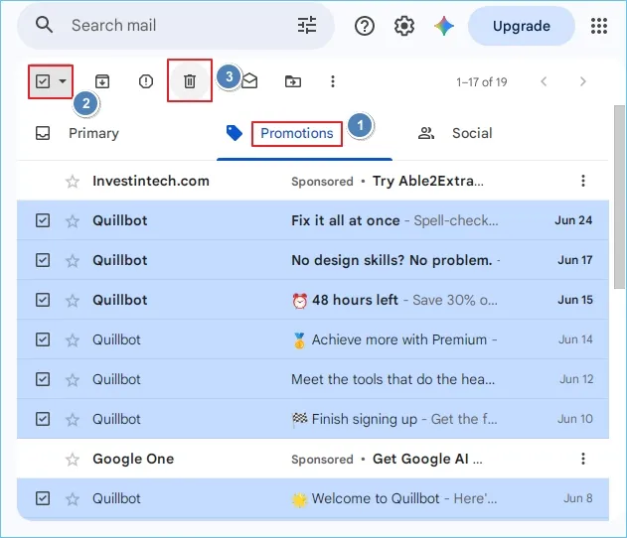
Task: Star the Google One sponsored email
Action: pos(73,460)
